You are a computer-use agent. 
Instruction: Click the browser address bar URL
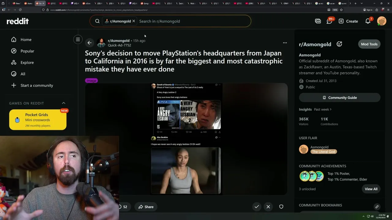[x=99, y=10]
